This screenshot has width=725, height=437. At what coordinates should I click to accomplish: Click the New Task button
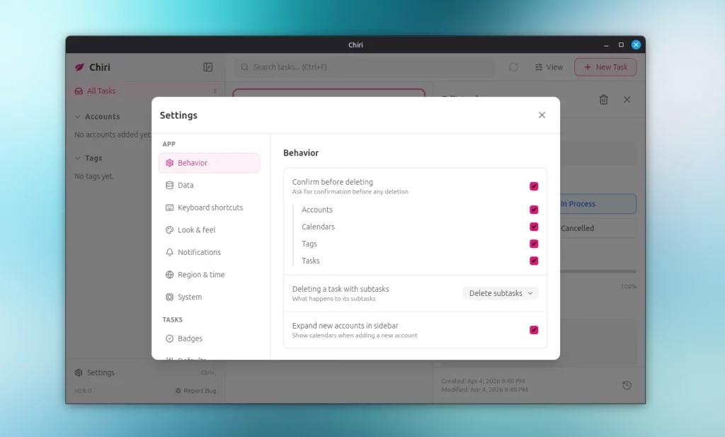605,67
